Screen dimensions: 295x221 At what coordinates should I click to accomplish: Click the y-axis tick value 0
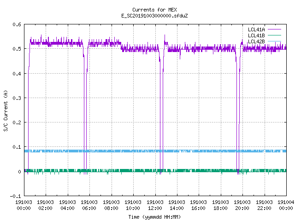tap(19, 172)
